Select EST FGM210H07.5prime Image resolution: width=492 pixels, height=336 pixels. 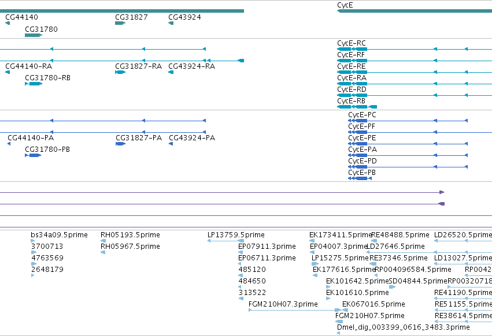369,316
